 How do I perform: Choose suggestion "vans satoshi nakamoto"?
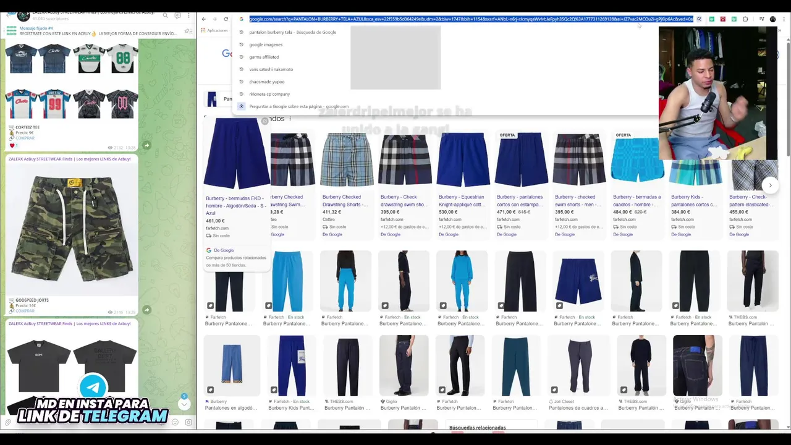tap(271, 69)
